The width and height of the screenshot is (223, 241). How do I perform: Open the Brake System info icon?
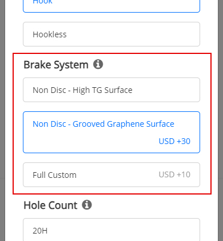pos(98,64)
